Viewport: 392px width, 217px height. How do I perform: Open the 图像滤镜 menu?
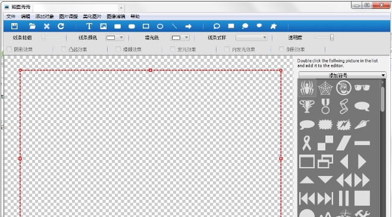coord(116,17)
